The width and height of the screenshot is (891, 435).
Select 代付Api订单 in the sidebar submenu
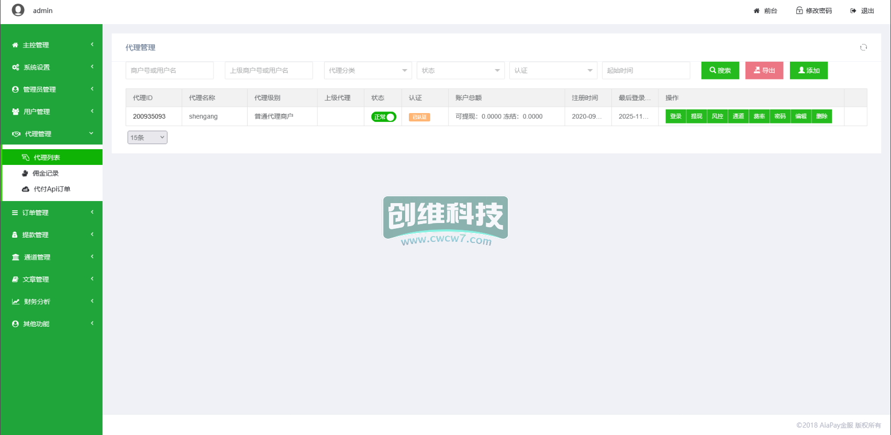(x=52, y=189)
